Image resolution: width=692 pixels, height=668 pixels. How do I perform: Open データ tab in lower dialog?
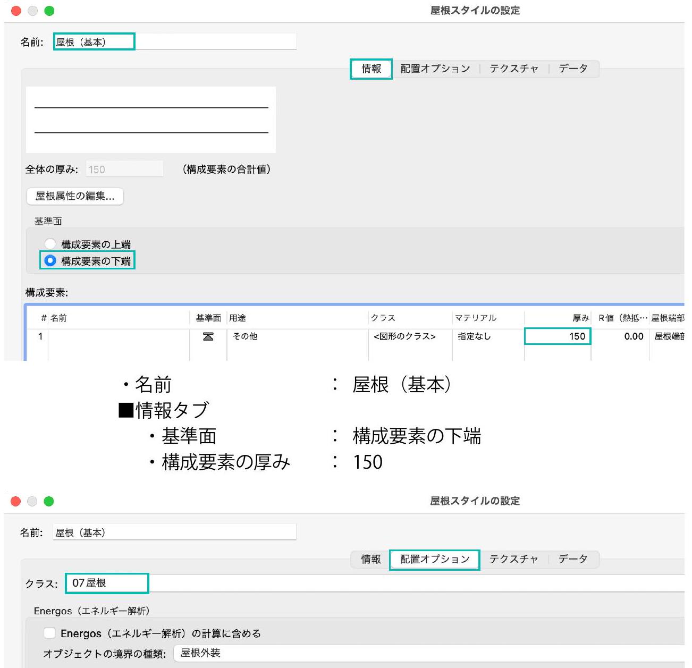pos(573,559)
